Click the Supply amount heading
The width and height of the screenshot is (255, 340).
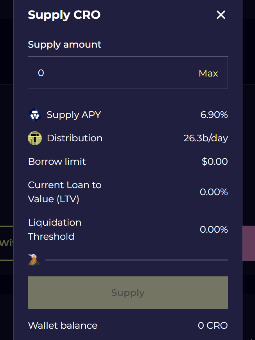coord(65,45)
